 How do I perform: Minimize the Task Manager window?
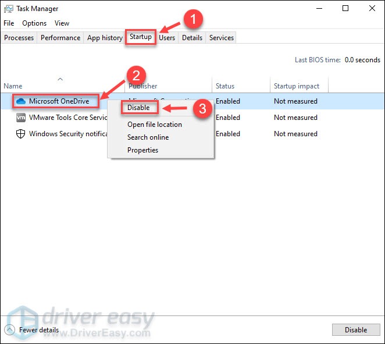[x=319, y=8]
